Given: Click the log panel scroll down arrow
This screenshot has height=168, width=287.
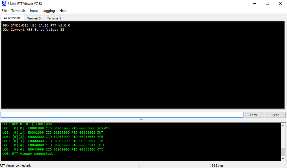Looking at the screenshot, I should pos(283,159).
